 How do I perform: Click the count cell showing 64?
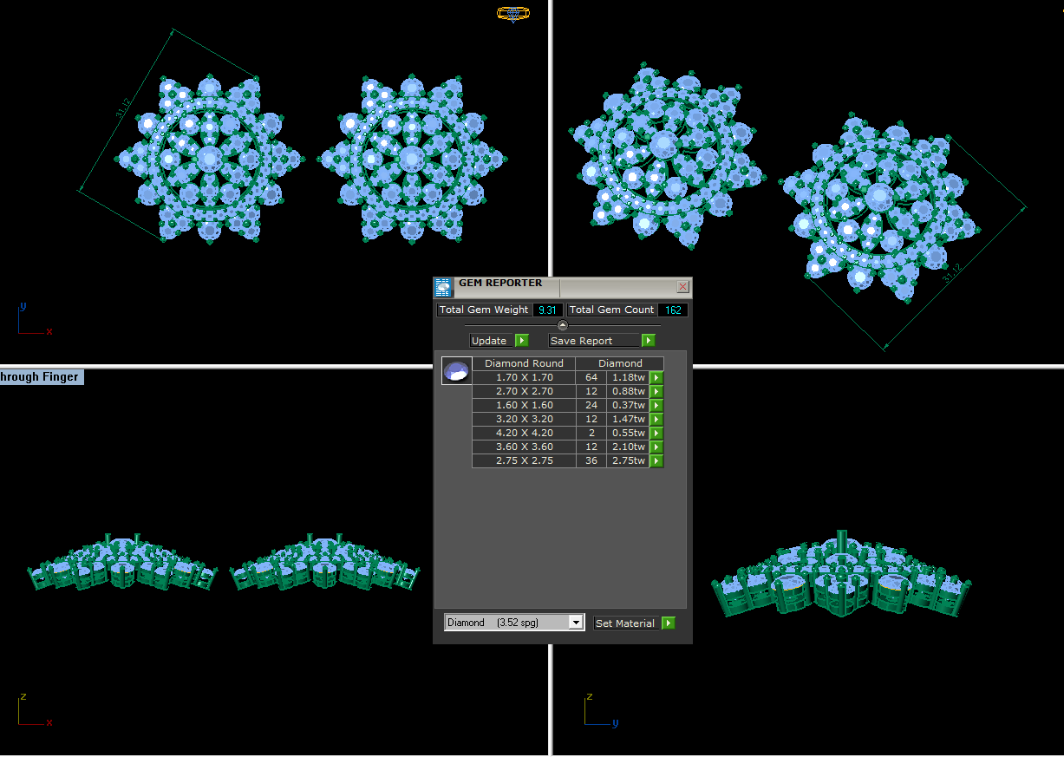pyautogui.click(x=591, y=377)
